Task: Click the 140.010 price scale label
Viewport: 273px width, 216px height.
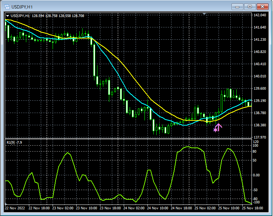Action: [260, 76]
